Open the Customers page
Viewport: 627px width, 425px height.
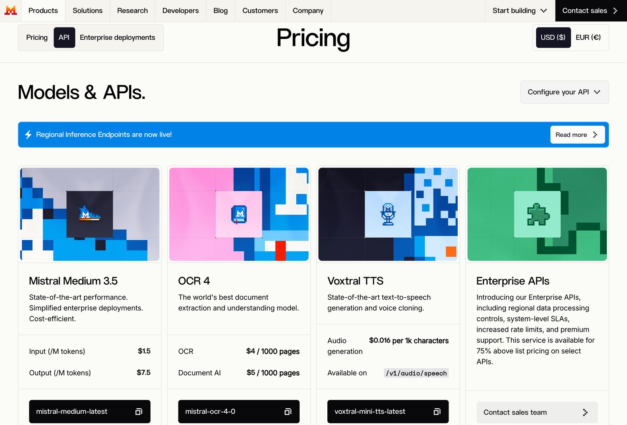point(260,11)
